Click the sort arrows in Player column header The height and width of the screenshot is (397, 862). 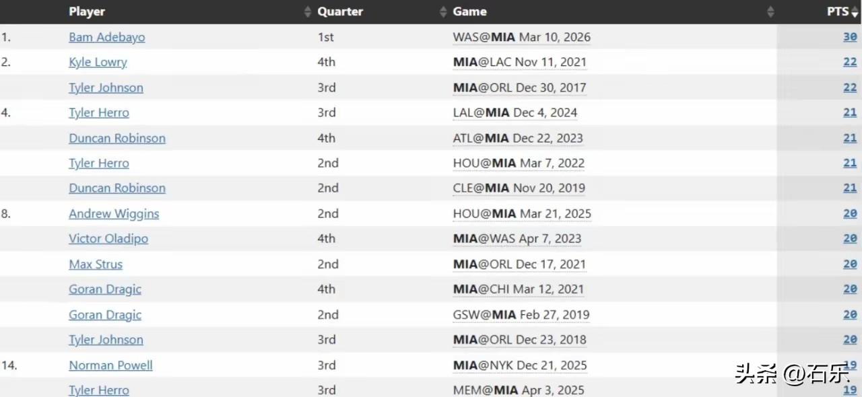click(308, 11)
